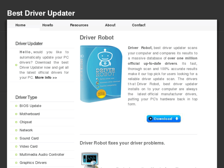Click the Driver Robot heading
The width and height of the screenshot is (224, 168).
point(97,38)
